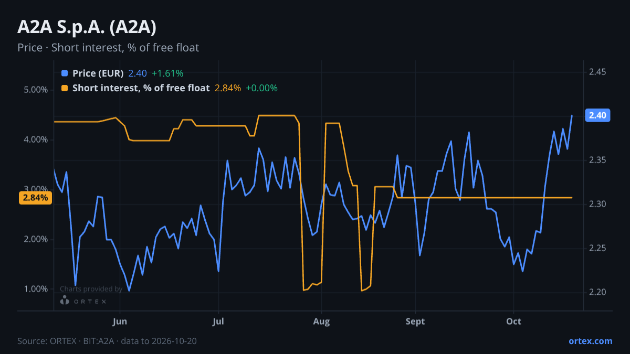630x354 pixels.
Task: Click the +0.00% short interest change
Action: pos(261,88)
